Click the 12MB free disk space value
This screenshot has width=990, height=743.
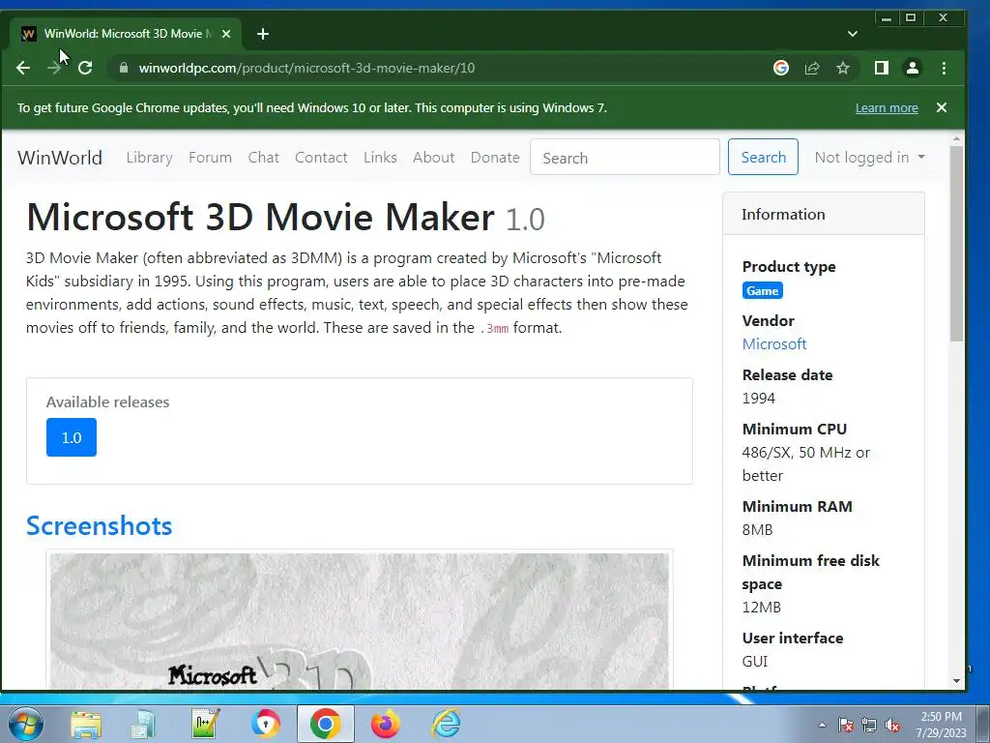point(762,608)
